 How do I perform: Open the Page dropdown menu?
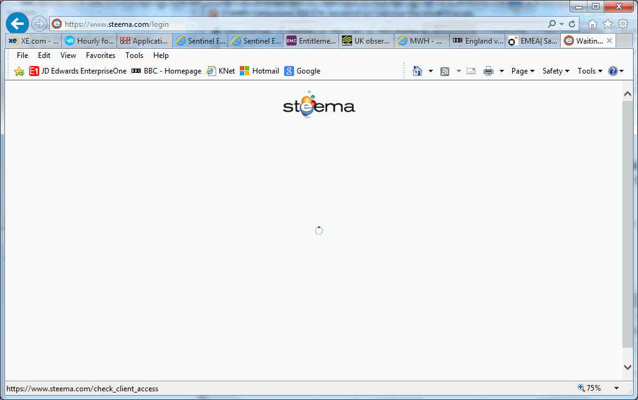(x=523, y=71)
